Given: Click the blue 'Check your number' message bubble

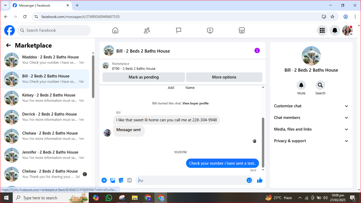Looking at the screenshot, I should [223, 163].
